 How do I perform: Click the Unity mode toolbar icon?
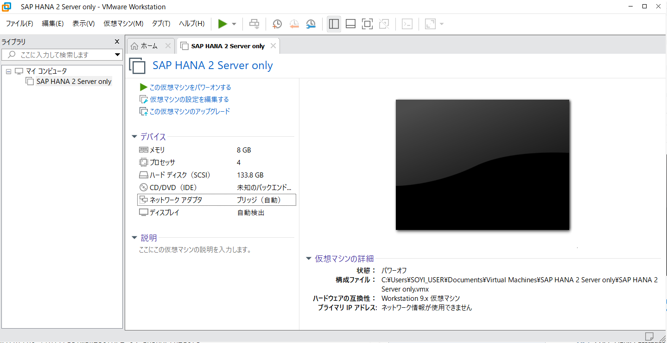[384, 24]
